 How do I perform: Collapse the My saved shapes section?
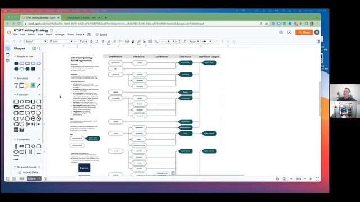[x=15, y=167]
